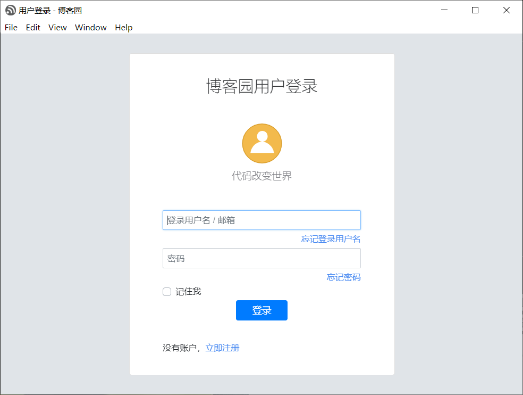The image size is (523, 395).
Task: Click the 代码改变世界 slogan text
Action: [262, 176]
